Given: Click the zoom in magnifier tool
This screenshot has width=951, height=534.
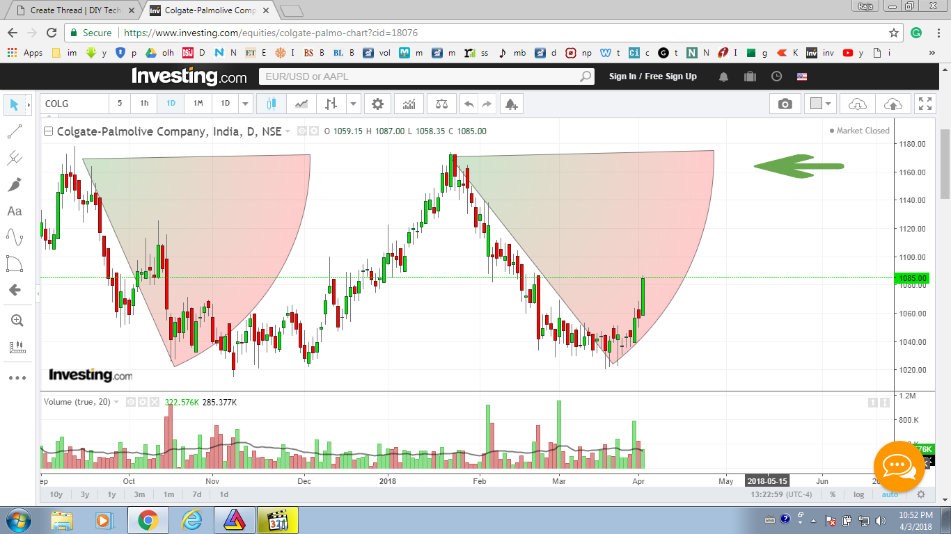Looking at the screenshot, I should coord(17,321).
